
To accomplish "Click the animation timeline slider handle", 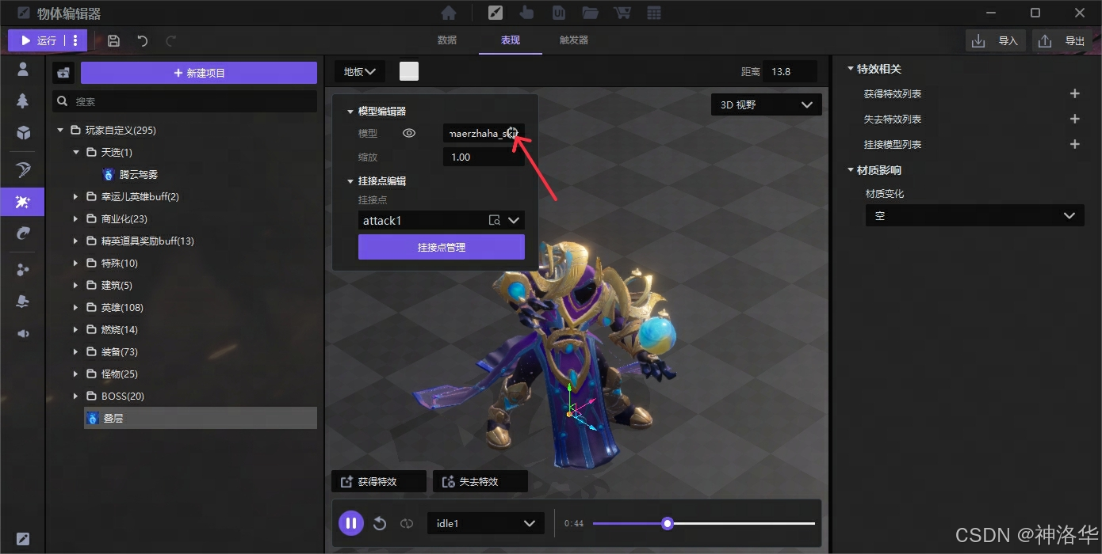I will point(668,523).
